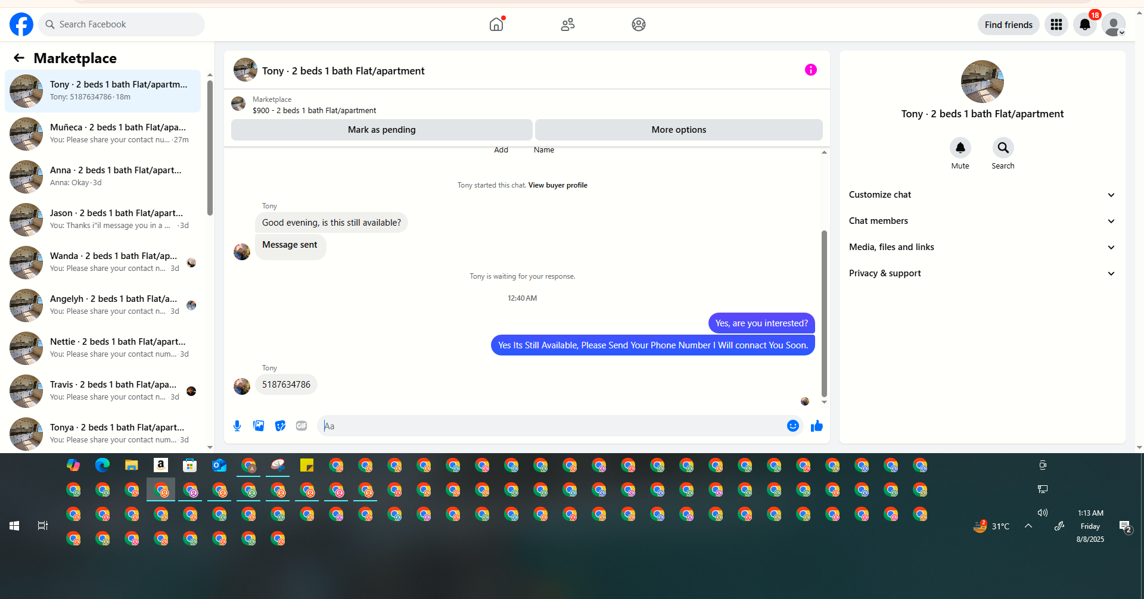The height and width of the screenshot is (599, 1144).
Task: Click Find friends button
Action: (1008, 24)
